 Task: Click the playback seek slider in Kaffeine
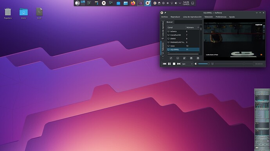point(234,64)
